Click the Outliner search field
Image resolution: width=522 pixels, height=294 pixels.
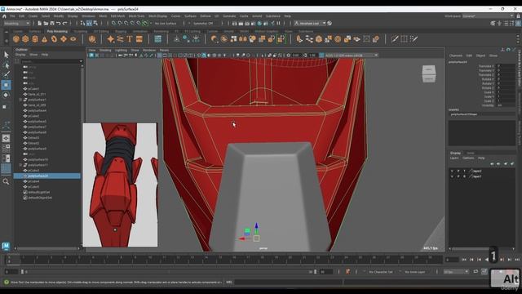click(x=51, y=61)
